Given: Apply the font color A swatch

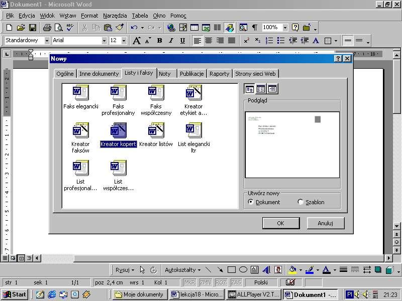Looking at the screenshot, I should (326, 270).
